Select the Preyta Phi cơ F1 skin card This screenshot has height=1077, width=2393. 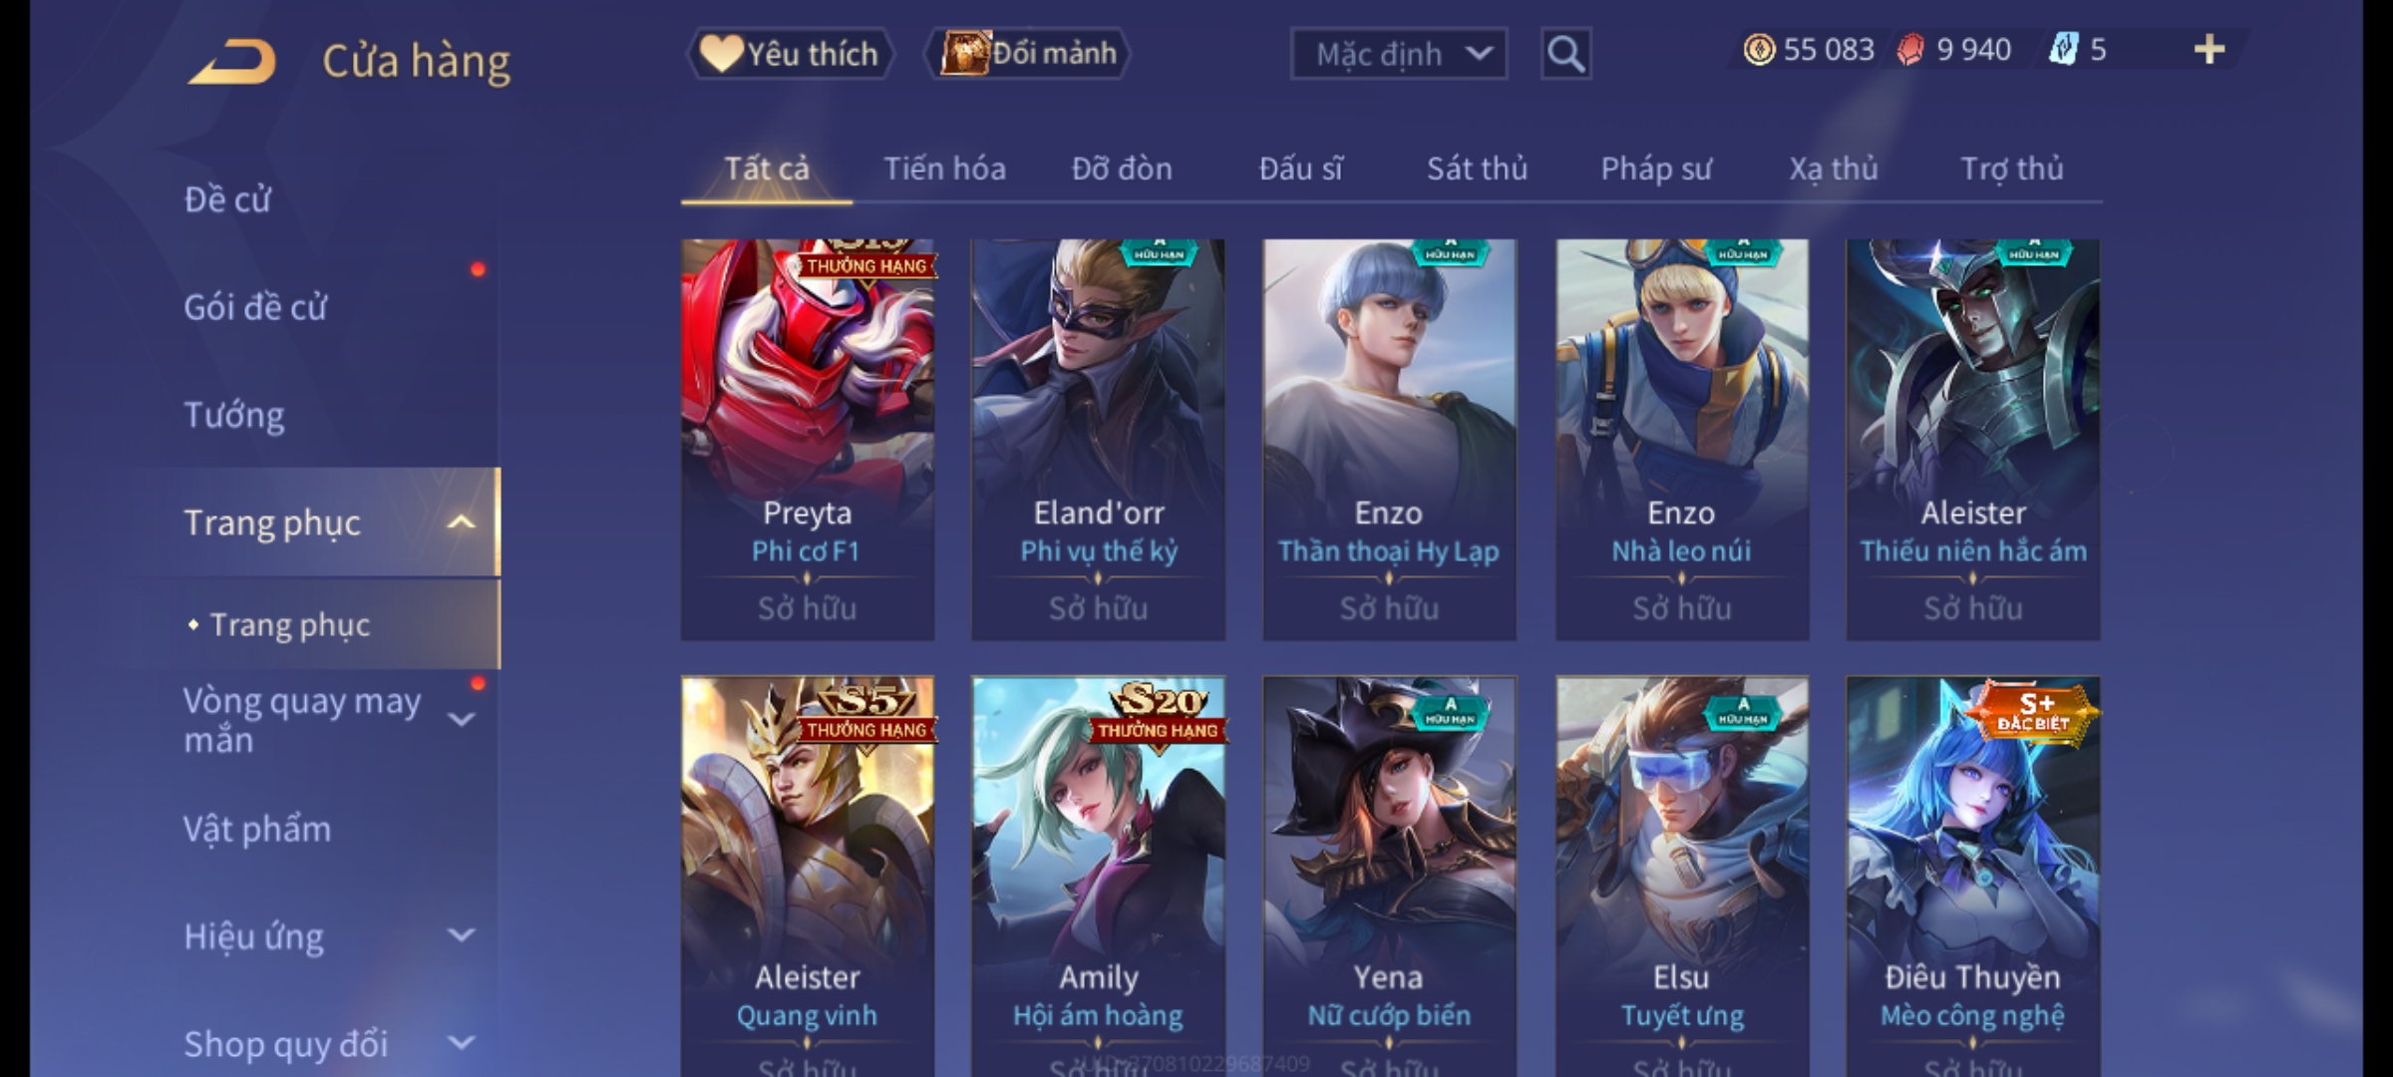coord(808,439)
